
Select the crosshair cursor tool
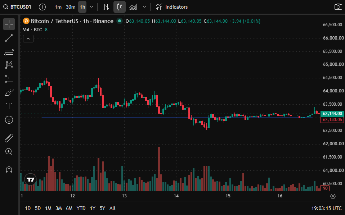tap(9, 24)
